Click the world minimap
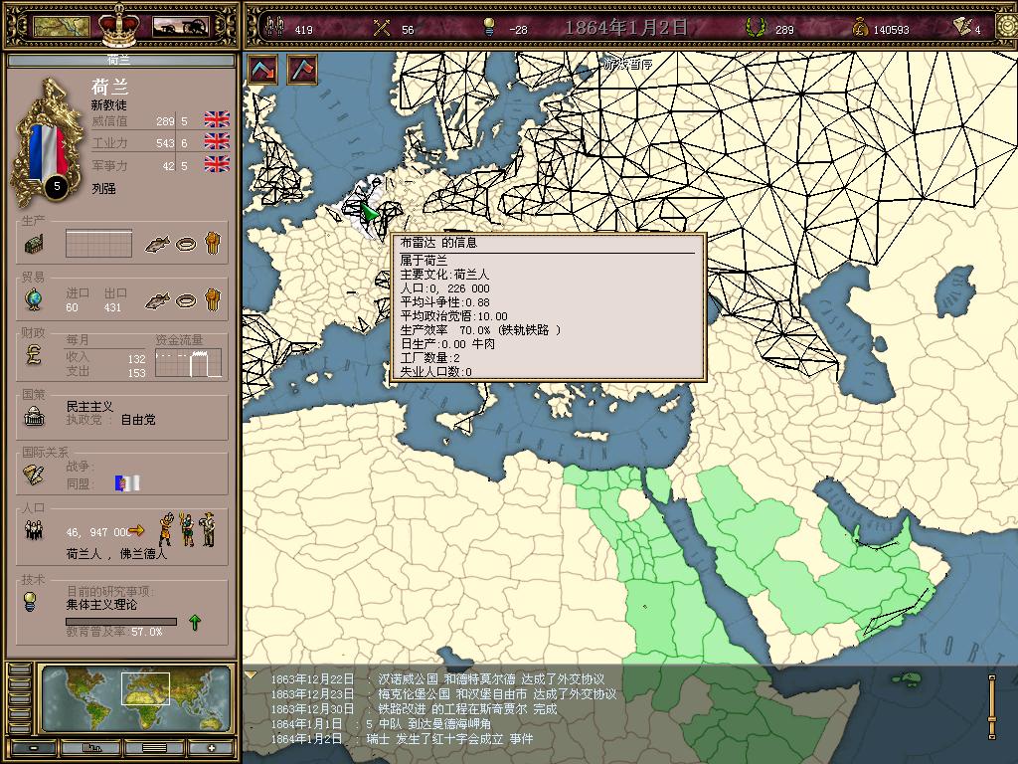1018x764 pixels. click(135, 699)
